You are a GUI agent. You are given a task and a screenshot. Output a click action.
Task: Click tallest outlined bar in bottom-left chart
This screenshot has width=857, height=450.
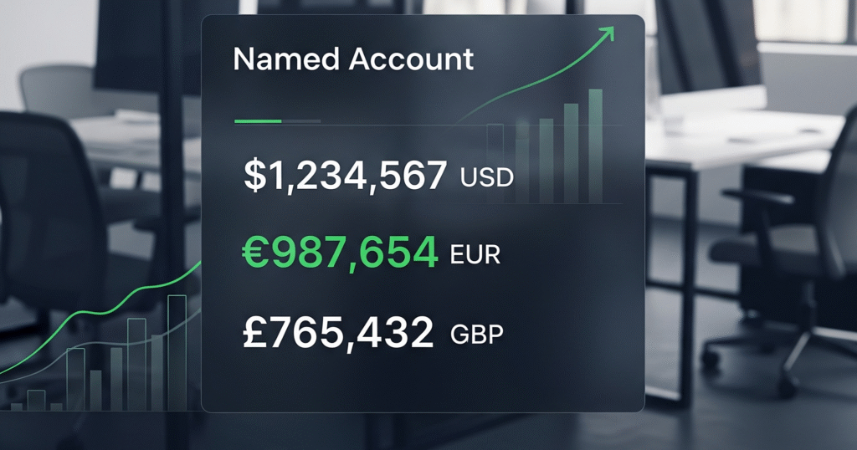pyautogui.click(x=177, y=351)
